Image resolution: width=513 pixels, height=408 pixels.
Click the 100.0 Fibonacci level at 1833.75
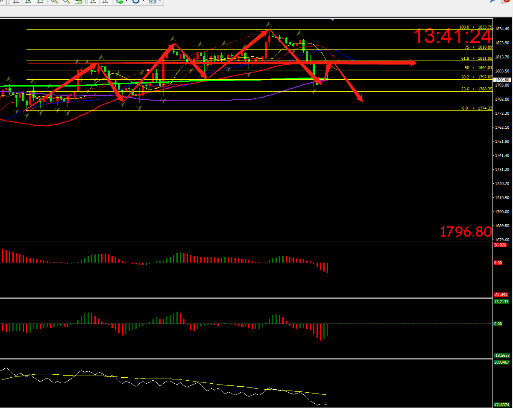click(x=475, y=26)
